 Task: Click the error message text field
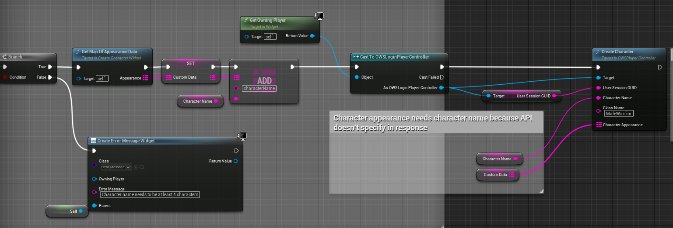(150, 194)
